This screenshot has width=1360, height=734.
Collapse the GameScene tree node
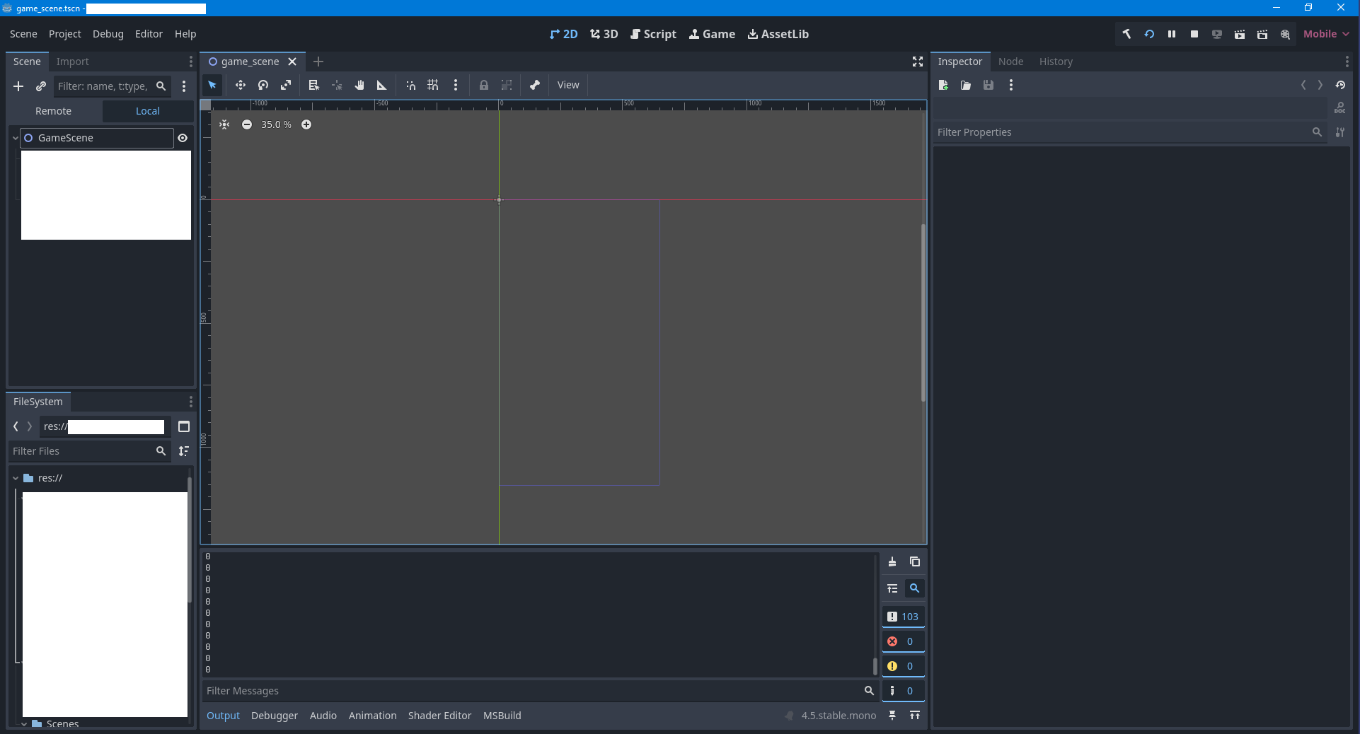(15, 138)
